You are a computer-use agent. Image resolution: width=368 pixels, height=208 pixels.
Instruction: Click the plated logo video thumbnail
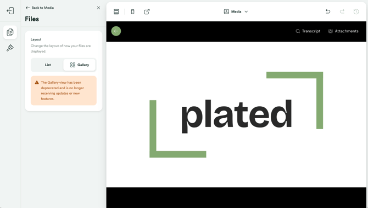coord(236,114)
